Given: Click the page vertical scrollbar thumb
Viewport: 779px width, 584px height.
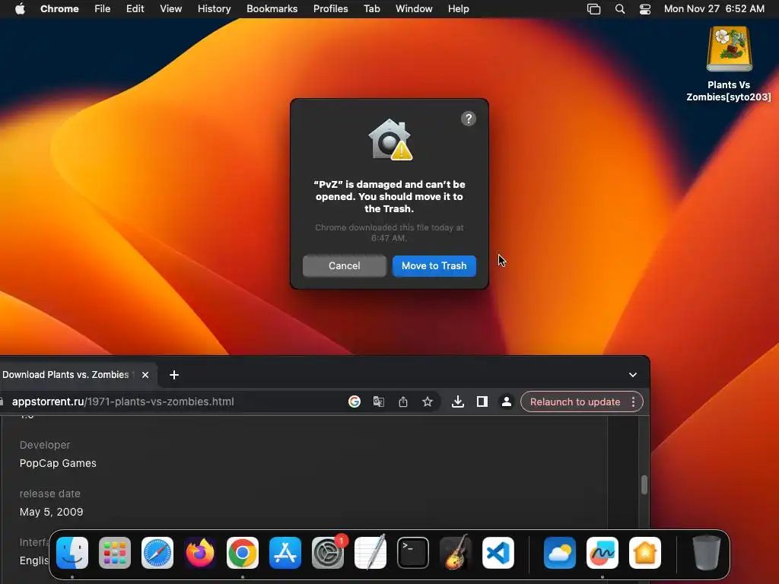Looking at the screenshot, I should coord(644,484).
